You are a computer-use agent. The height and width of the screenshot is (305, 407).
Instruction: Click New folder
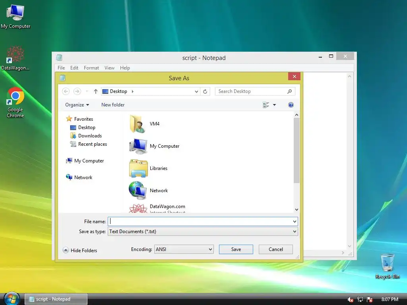(x=113, y=105)
